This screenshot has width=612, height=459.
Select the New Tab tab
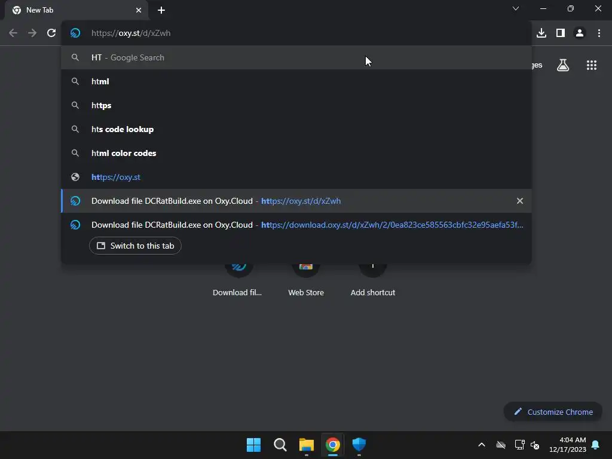76,10
